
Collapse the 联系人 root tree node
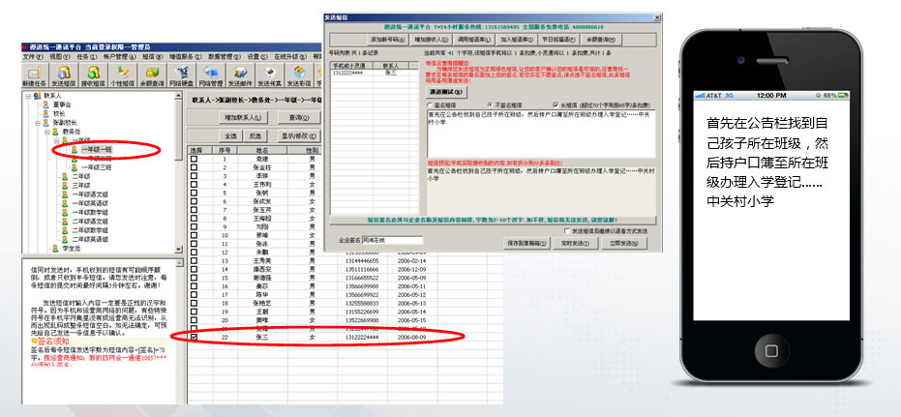coord(29,97)
